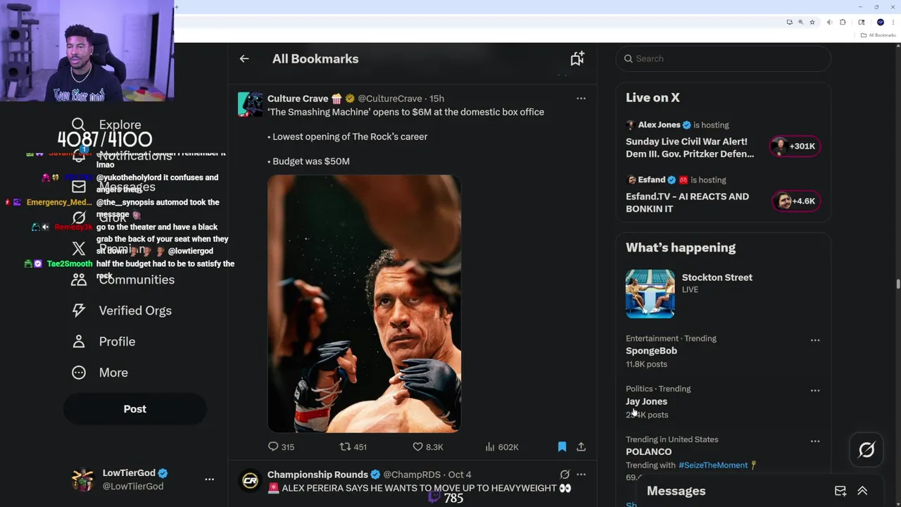Open the +4.6K listeners badge
Image resolution: width=901 pixels, height=507 pixels.
click(796, 201)
